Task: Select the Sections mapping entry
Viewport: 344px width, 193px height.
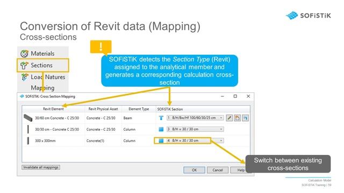Action: 43,65
